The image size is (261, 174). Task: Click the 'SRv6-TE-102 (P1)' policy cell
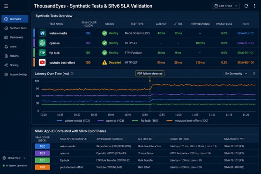[x=234, y=146]
